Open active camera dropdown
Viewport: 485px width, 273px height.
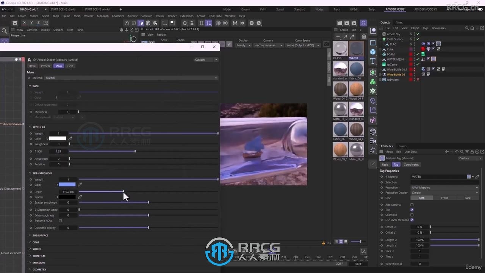[269, 45]
